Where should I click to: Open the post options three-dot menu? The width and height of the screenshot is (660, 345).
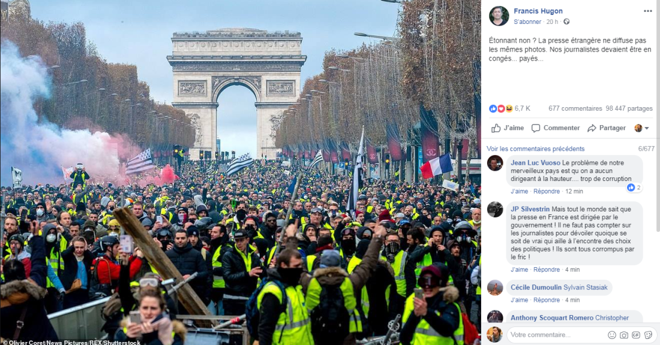pyautogui.click(x=647, y=11)
